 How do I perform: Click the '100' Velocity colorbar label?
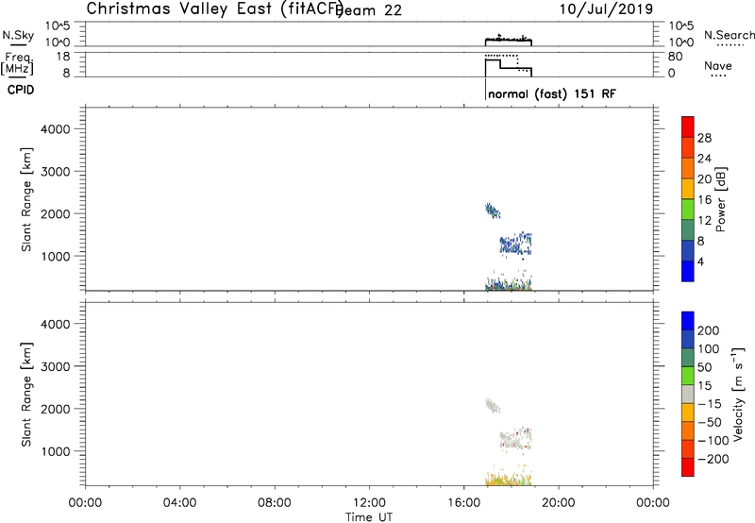(x=709, y=348)
